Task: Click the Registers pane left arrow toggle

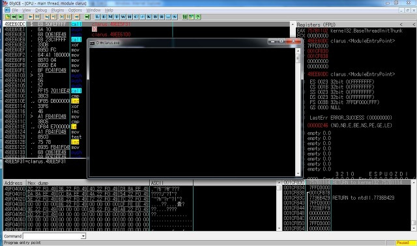Action: 401,25
